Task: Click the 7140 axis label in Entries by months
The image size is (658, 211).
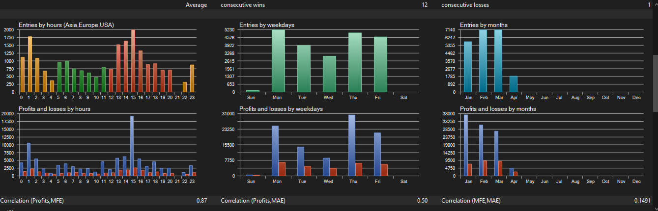Action: pyautogui.click(x=450, y=29)
